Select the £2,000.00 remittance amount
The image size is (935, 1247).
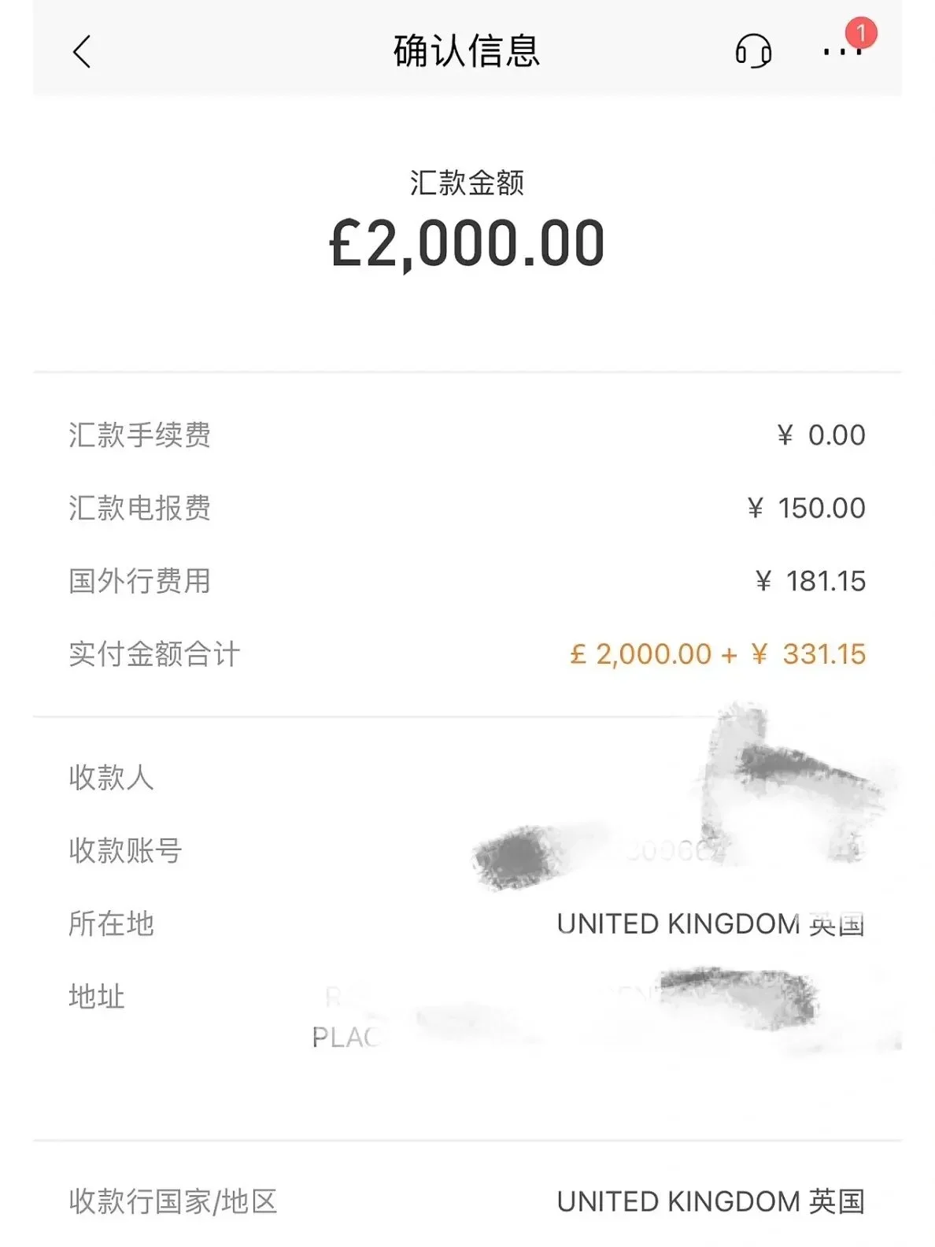[467, 244]
